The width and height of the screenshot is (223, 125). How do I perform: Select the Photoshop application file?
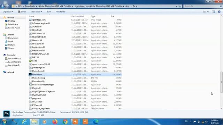pyautogui.click(x=75, y=74)
